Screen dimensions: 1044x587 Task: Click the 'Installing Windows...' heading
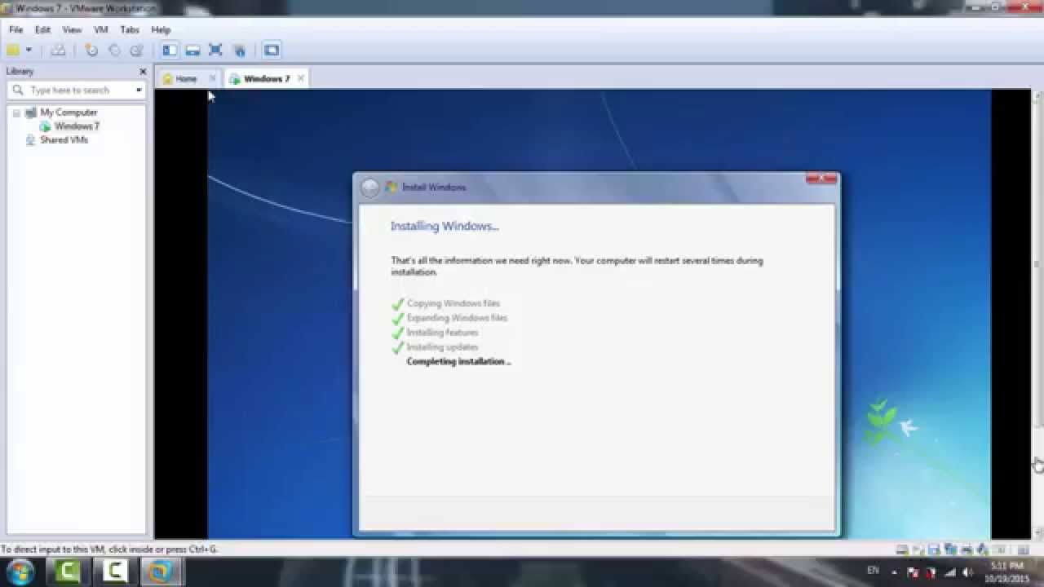click(x=445, y=226)
